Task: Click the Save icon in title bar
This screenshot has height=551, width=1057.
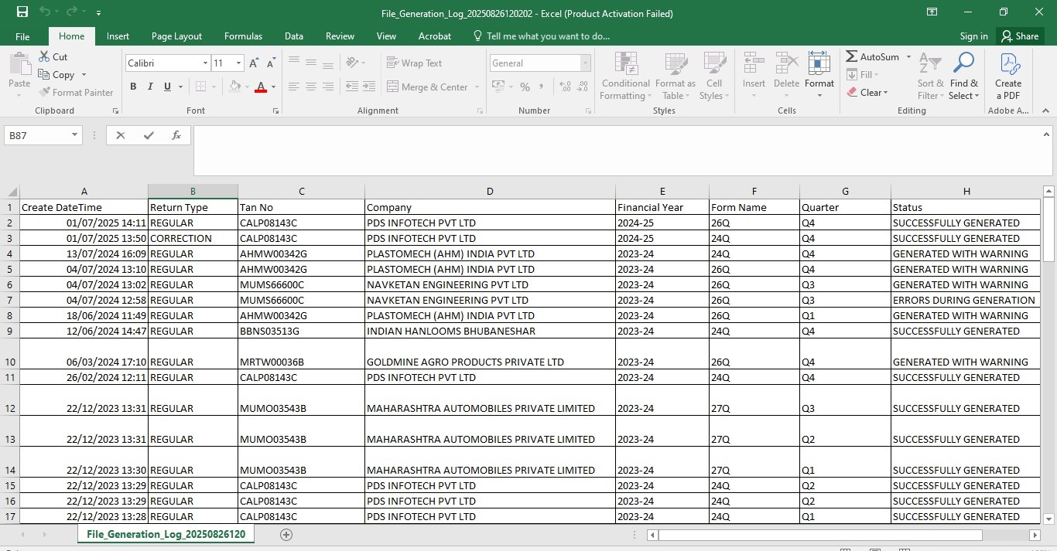Action: click(22, 12)
